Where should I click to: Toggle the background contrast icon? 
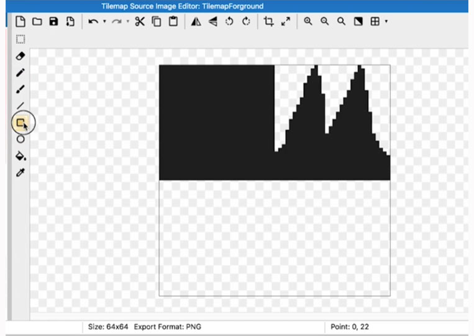point(358,22)
